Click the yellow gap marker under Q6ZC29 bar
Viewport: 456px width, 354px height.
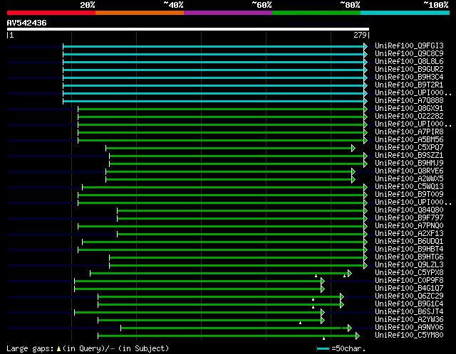313,299
